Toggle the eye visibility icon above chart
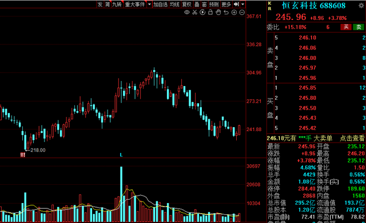366x223 pixels. pyautogui.click(x=187, y=13)
